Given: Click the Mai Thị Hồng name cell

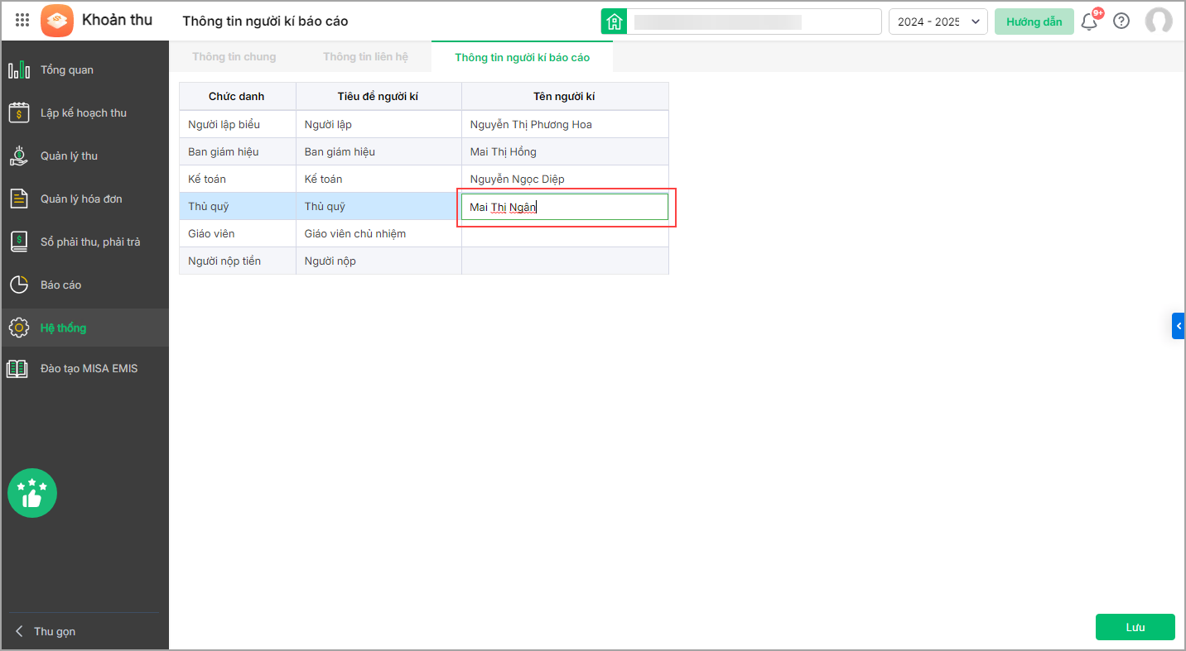Looking at the screenshot, I should [x=565, y=151].
